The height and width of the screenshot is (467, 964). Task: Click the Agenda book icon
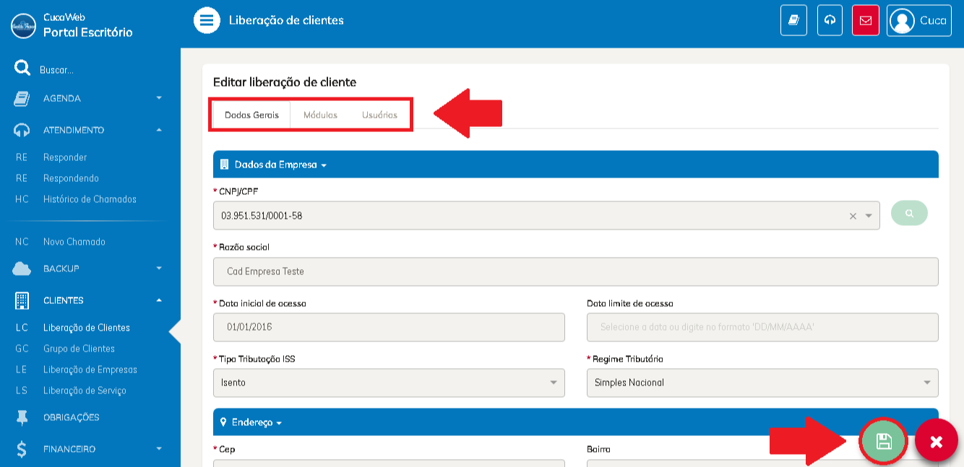pyautogui.click(x=22, y=99)
